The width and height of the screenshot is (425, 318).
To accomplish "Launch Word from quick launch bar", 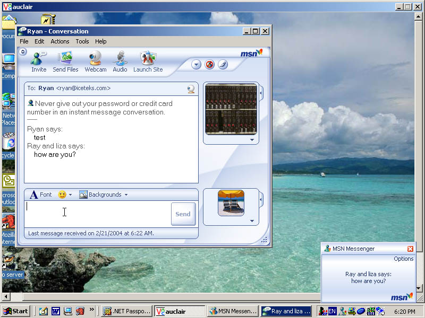I will 56,311.
